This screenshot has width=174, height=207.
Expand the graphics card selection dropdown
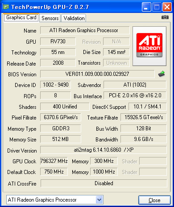99,199
